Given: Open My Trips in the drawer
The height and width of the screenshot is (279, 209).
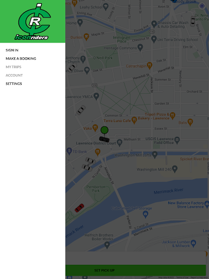Looking at the screenshot, I should tap(14, 67).
